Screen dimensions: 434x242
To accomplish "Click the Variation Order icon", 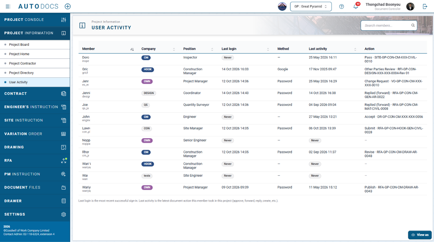I will pos(64,134).
